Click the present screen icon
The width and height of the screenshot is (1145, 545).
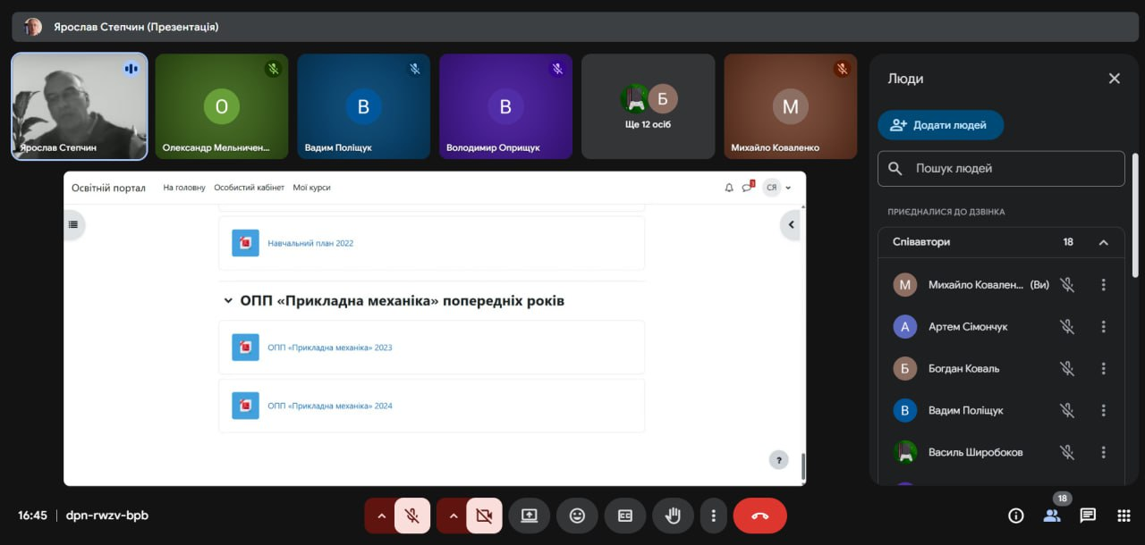pyautogui.click(x=529, y=516)
